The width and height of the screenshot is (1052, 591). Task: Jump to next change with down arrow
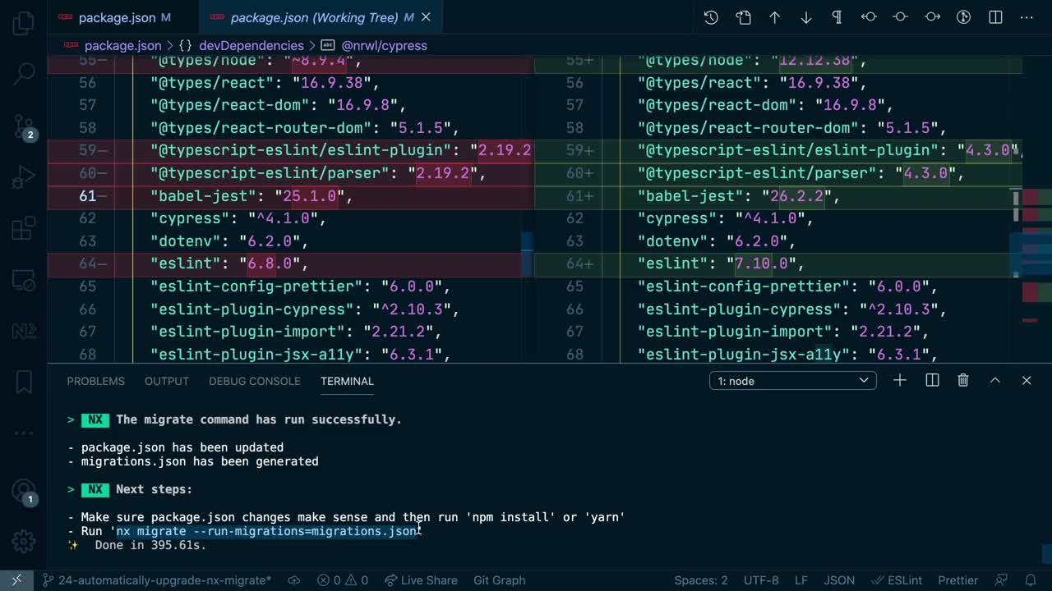click(x=805, y=16)
